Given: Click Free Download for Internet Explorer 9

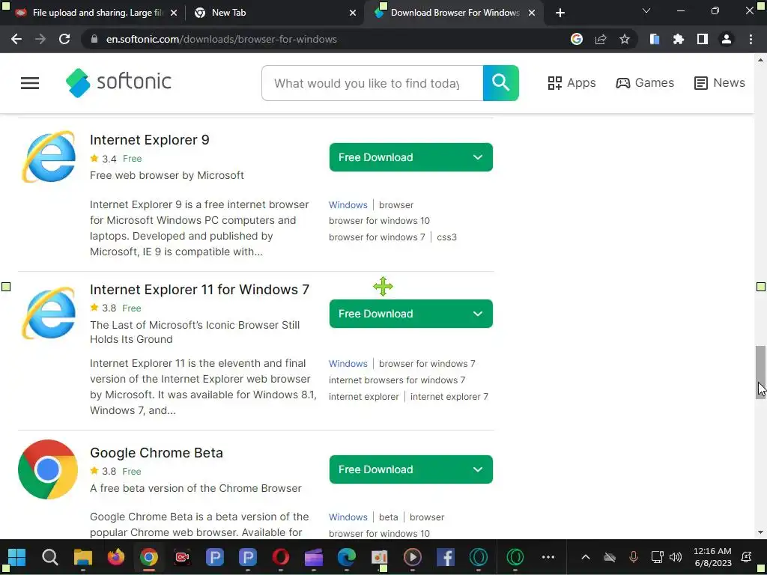Looking at the screenshot, I should tap(376, 157).
